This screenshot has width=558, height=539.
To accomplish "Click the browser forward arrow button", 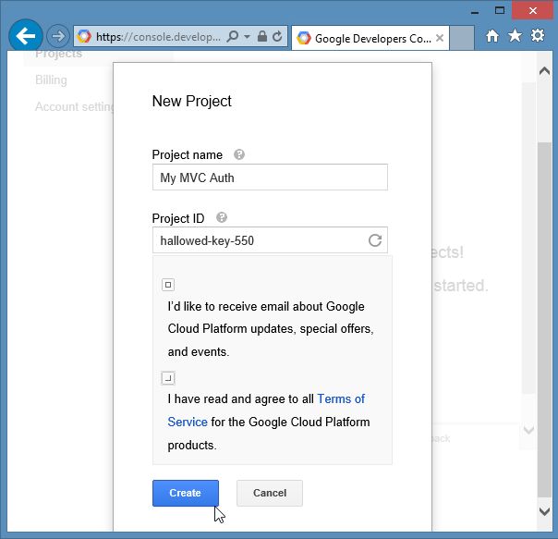I will point(57,36).
